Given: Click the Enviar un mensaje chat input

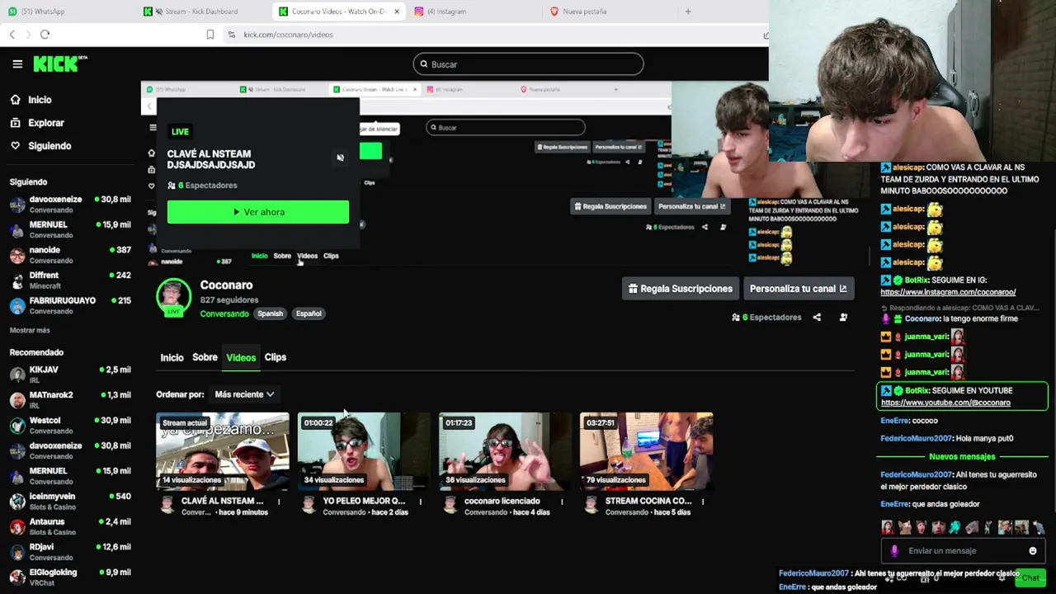Looking at the screenshot, I should click(x=961, y=551).
